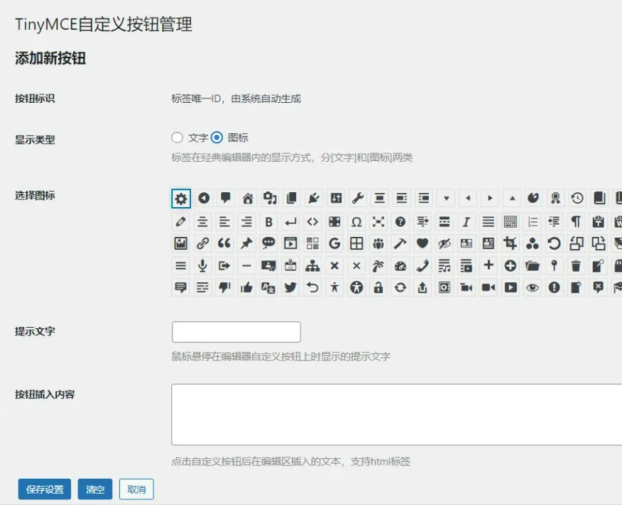Choose the camera and music media icon
This screenshot has height=505, width=622.
270,198
